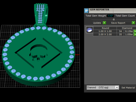Screen dimensions: 136x102
Task: Click the round gem thumbnail icon
Action: pyautogui.click(x=90, y=30)
